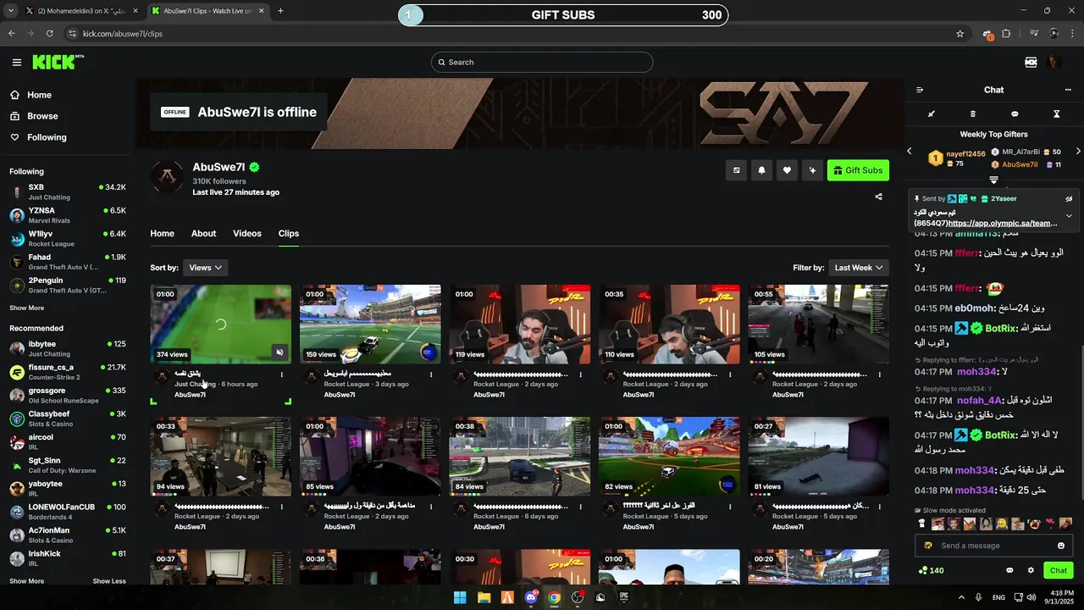Screen dimensions: 1084x610
Task: Collapse the chat panel
Action: tap(920, 90)
